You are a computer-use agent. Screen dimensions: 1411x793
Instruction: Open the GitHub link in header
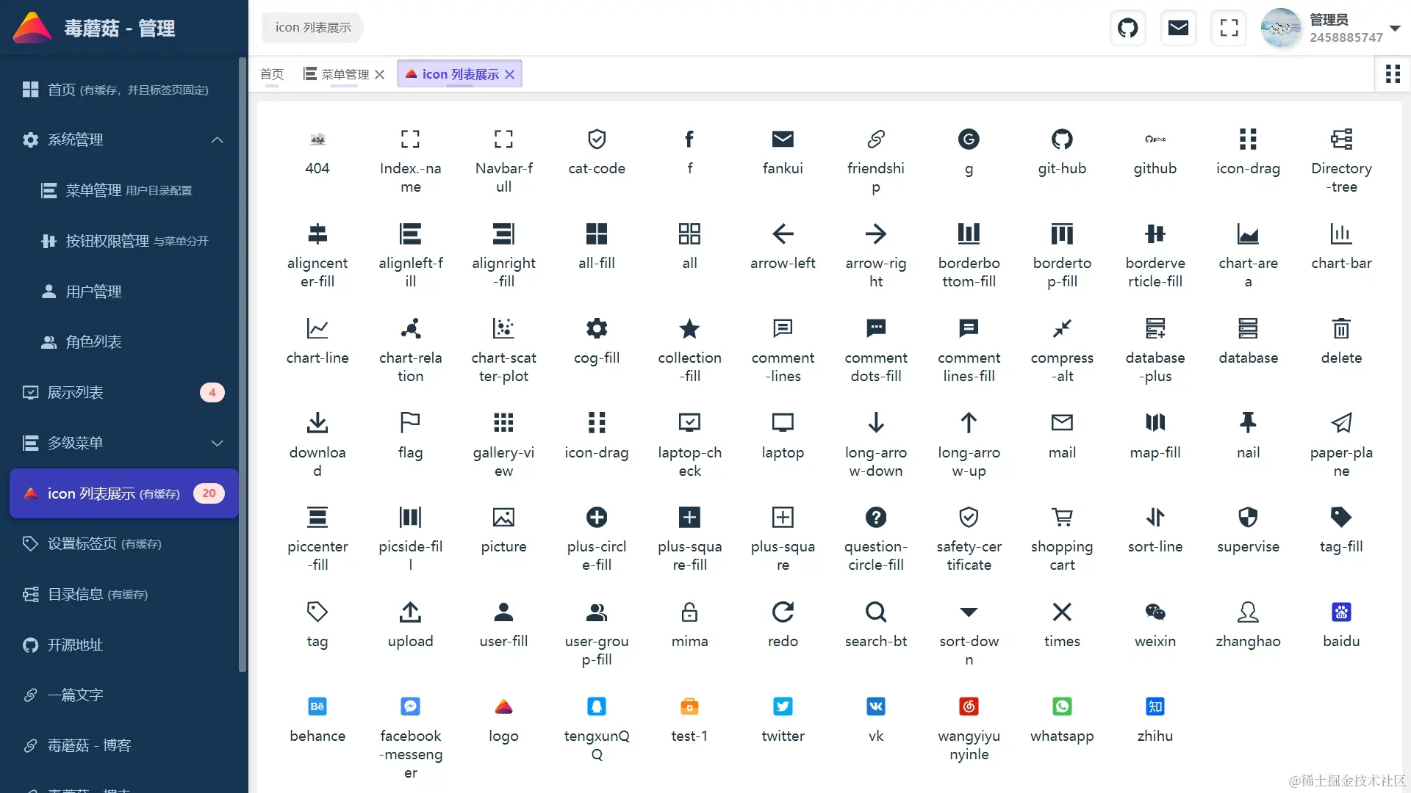point(1127,28)
